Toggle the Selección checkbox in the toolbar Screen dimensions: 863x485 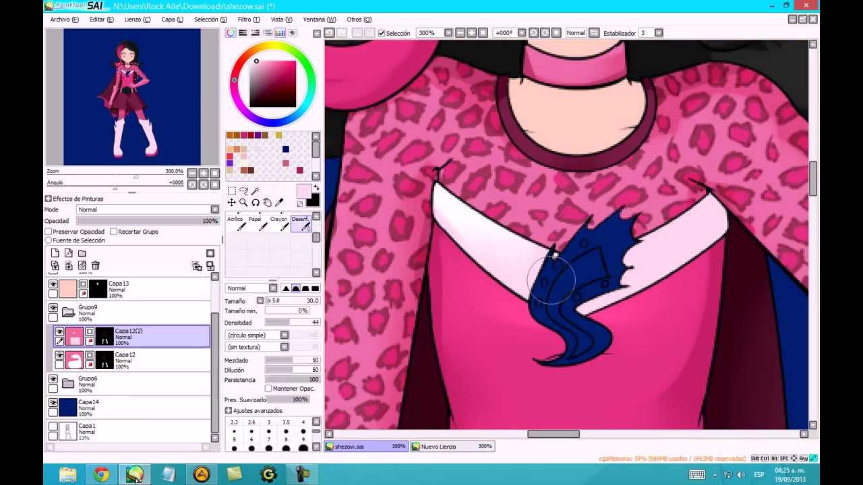point(382,33)
